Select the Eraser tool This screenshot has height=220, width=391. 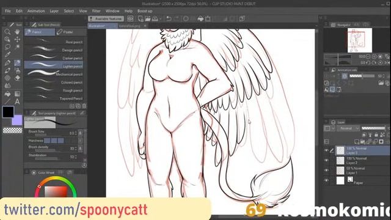point(17,78)
